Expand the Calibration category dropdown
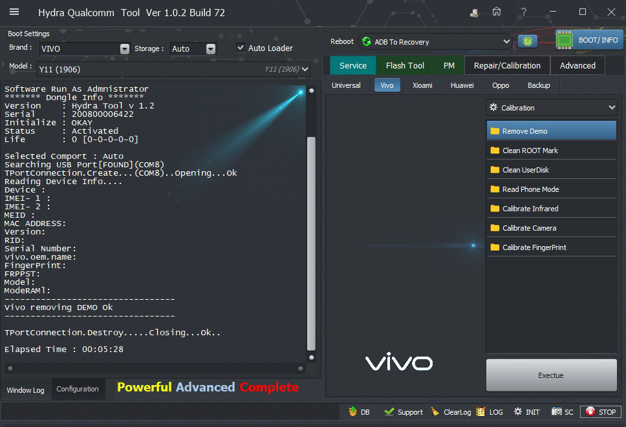 pyautogui.click(x=612, y=108)
